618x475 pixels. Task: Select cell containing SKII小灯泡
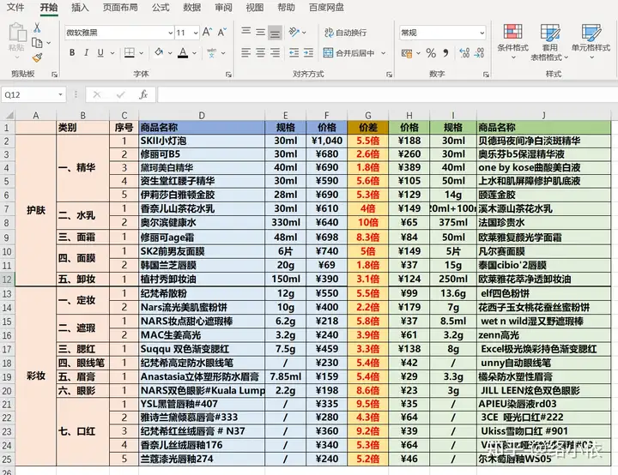pyautogui.click(x=202, y=141)
